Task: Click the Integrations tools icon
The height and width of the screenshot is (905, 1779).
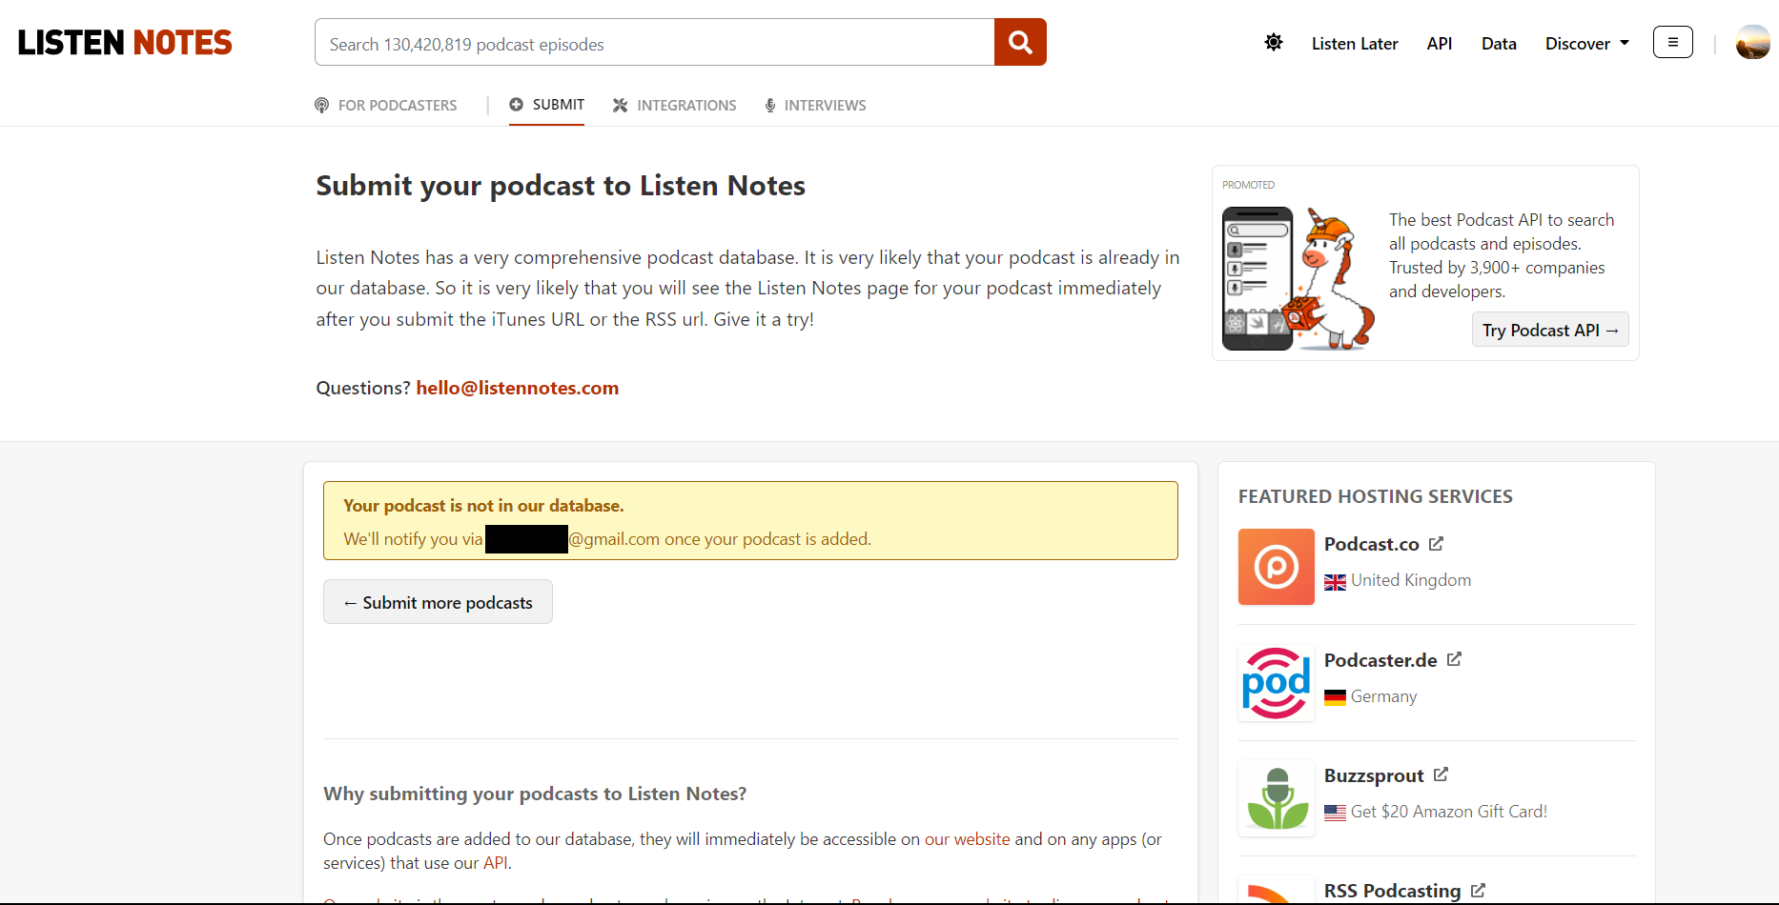Action: pos(621,105)
